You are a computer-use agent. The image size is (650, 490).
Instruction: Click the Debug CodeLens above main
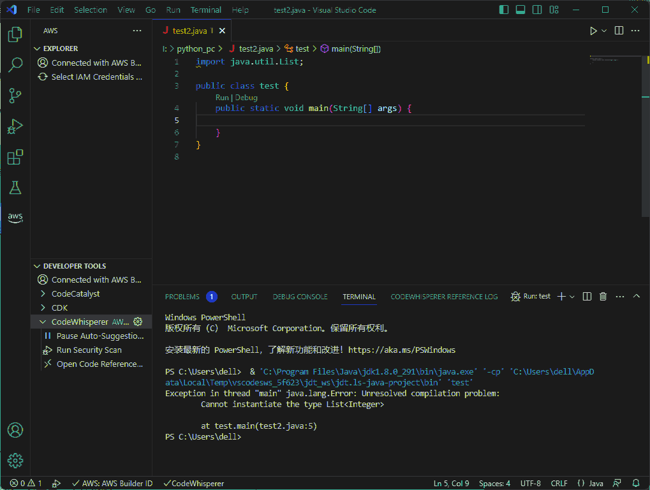coord(246,98)
